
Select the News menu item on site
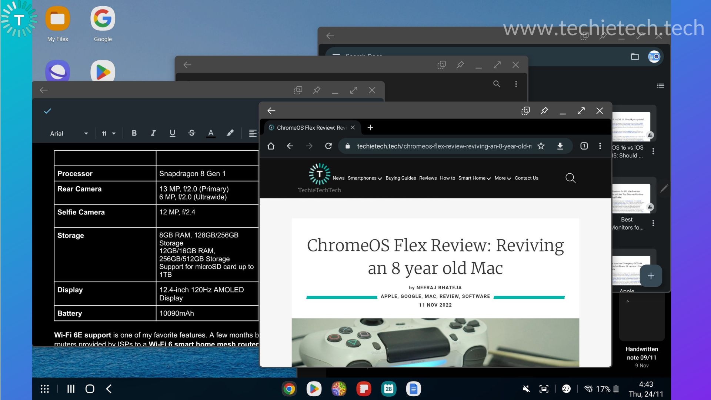point(338,178)
